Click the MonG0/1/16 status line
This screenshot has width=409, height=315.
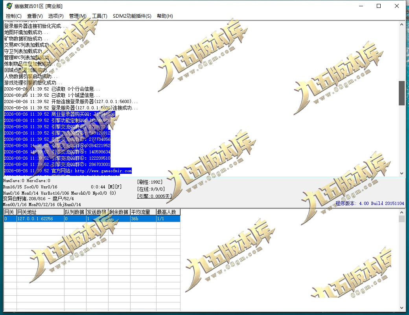click(x=42, y=205)
